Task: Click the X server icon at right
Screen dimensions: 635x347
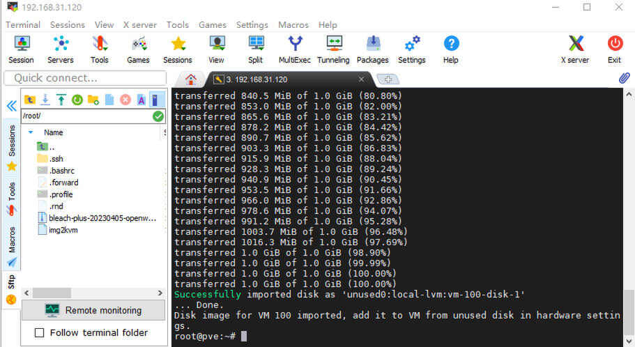Action: point(574,49)
